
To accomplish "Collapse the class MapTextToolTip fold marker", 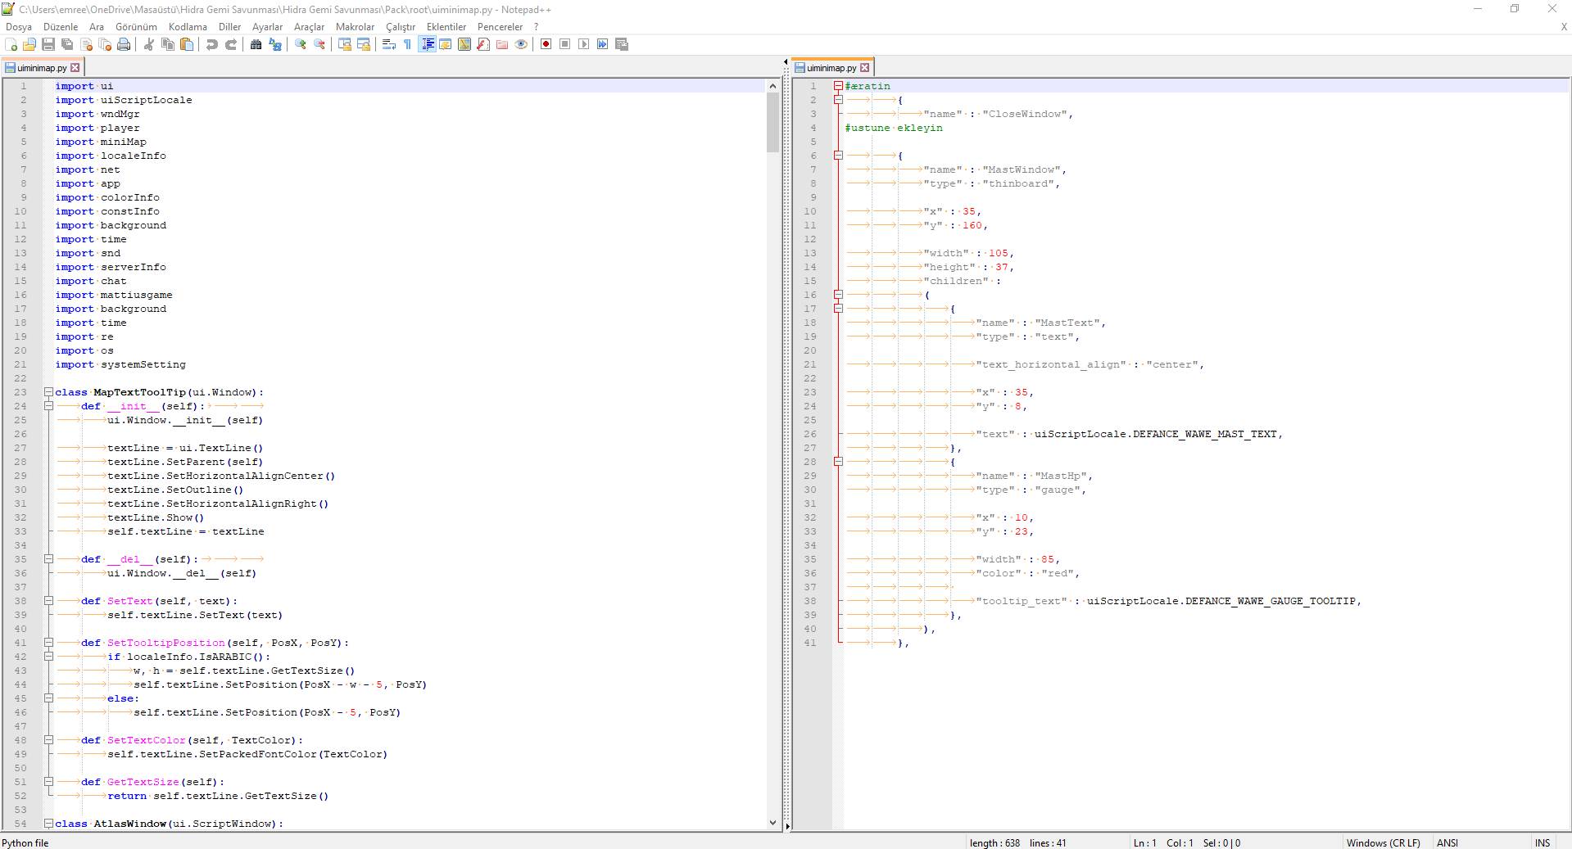I will coord(48,392).
